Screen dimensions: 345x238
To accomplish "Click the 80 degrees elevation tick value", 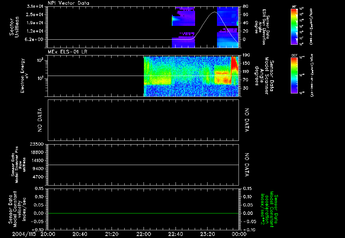I will point(245,6).
